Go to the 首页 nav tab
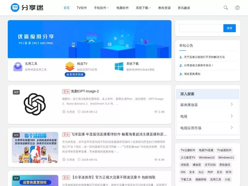 (66, 8)
